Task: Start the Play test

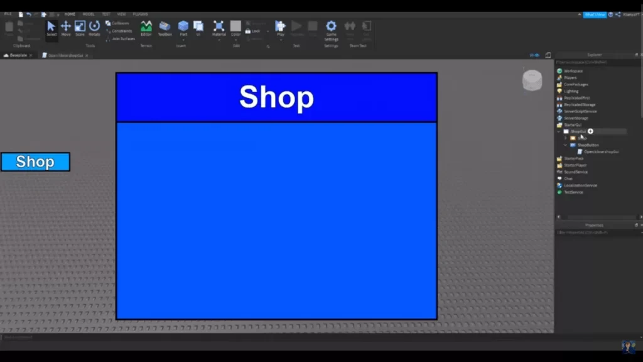Action: [281, 28]
